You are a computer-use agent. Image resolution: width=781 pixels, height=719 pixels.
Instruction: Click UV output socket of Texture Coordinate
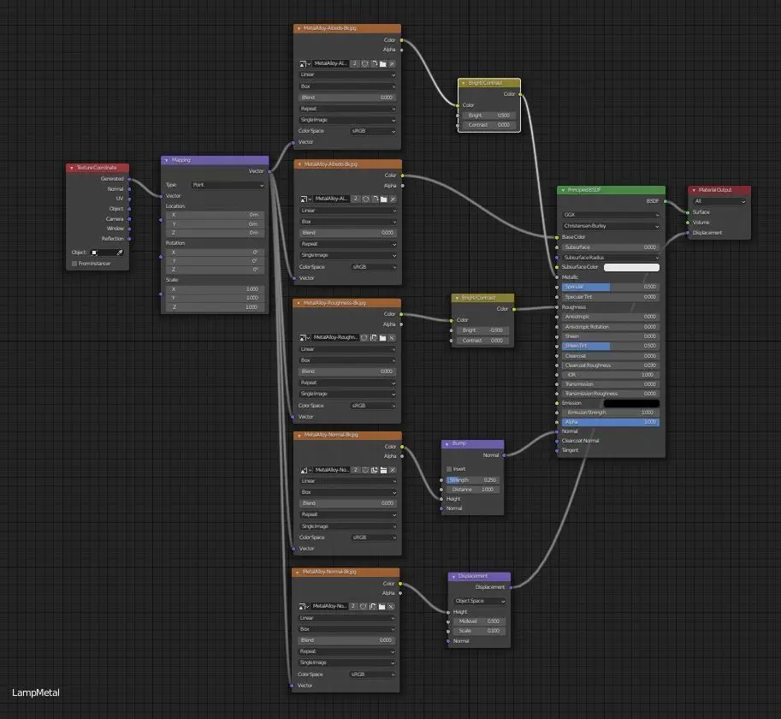pos(129,199)
